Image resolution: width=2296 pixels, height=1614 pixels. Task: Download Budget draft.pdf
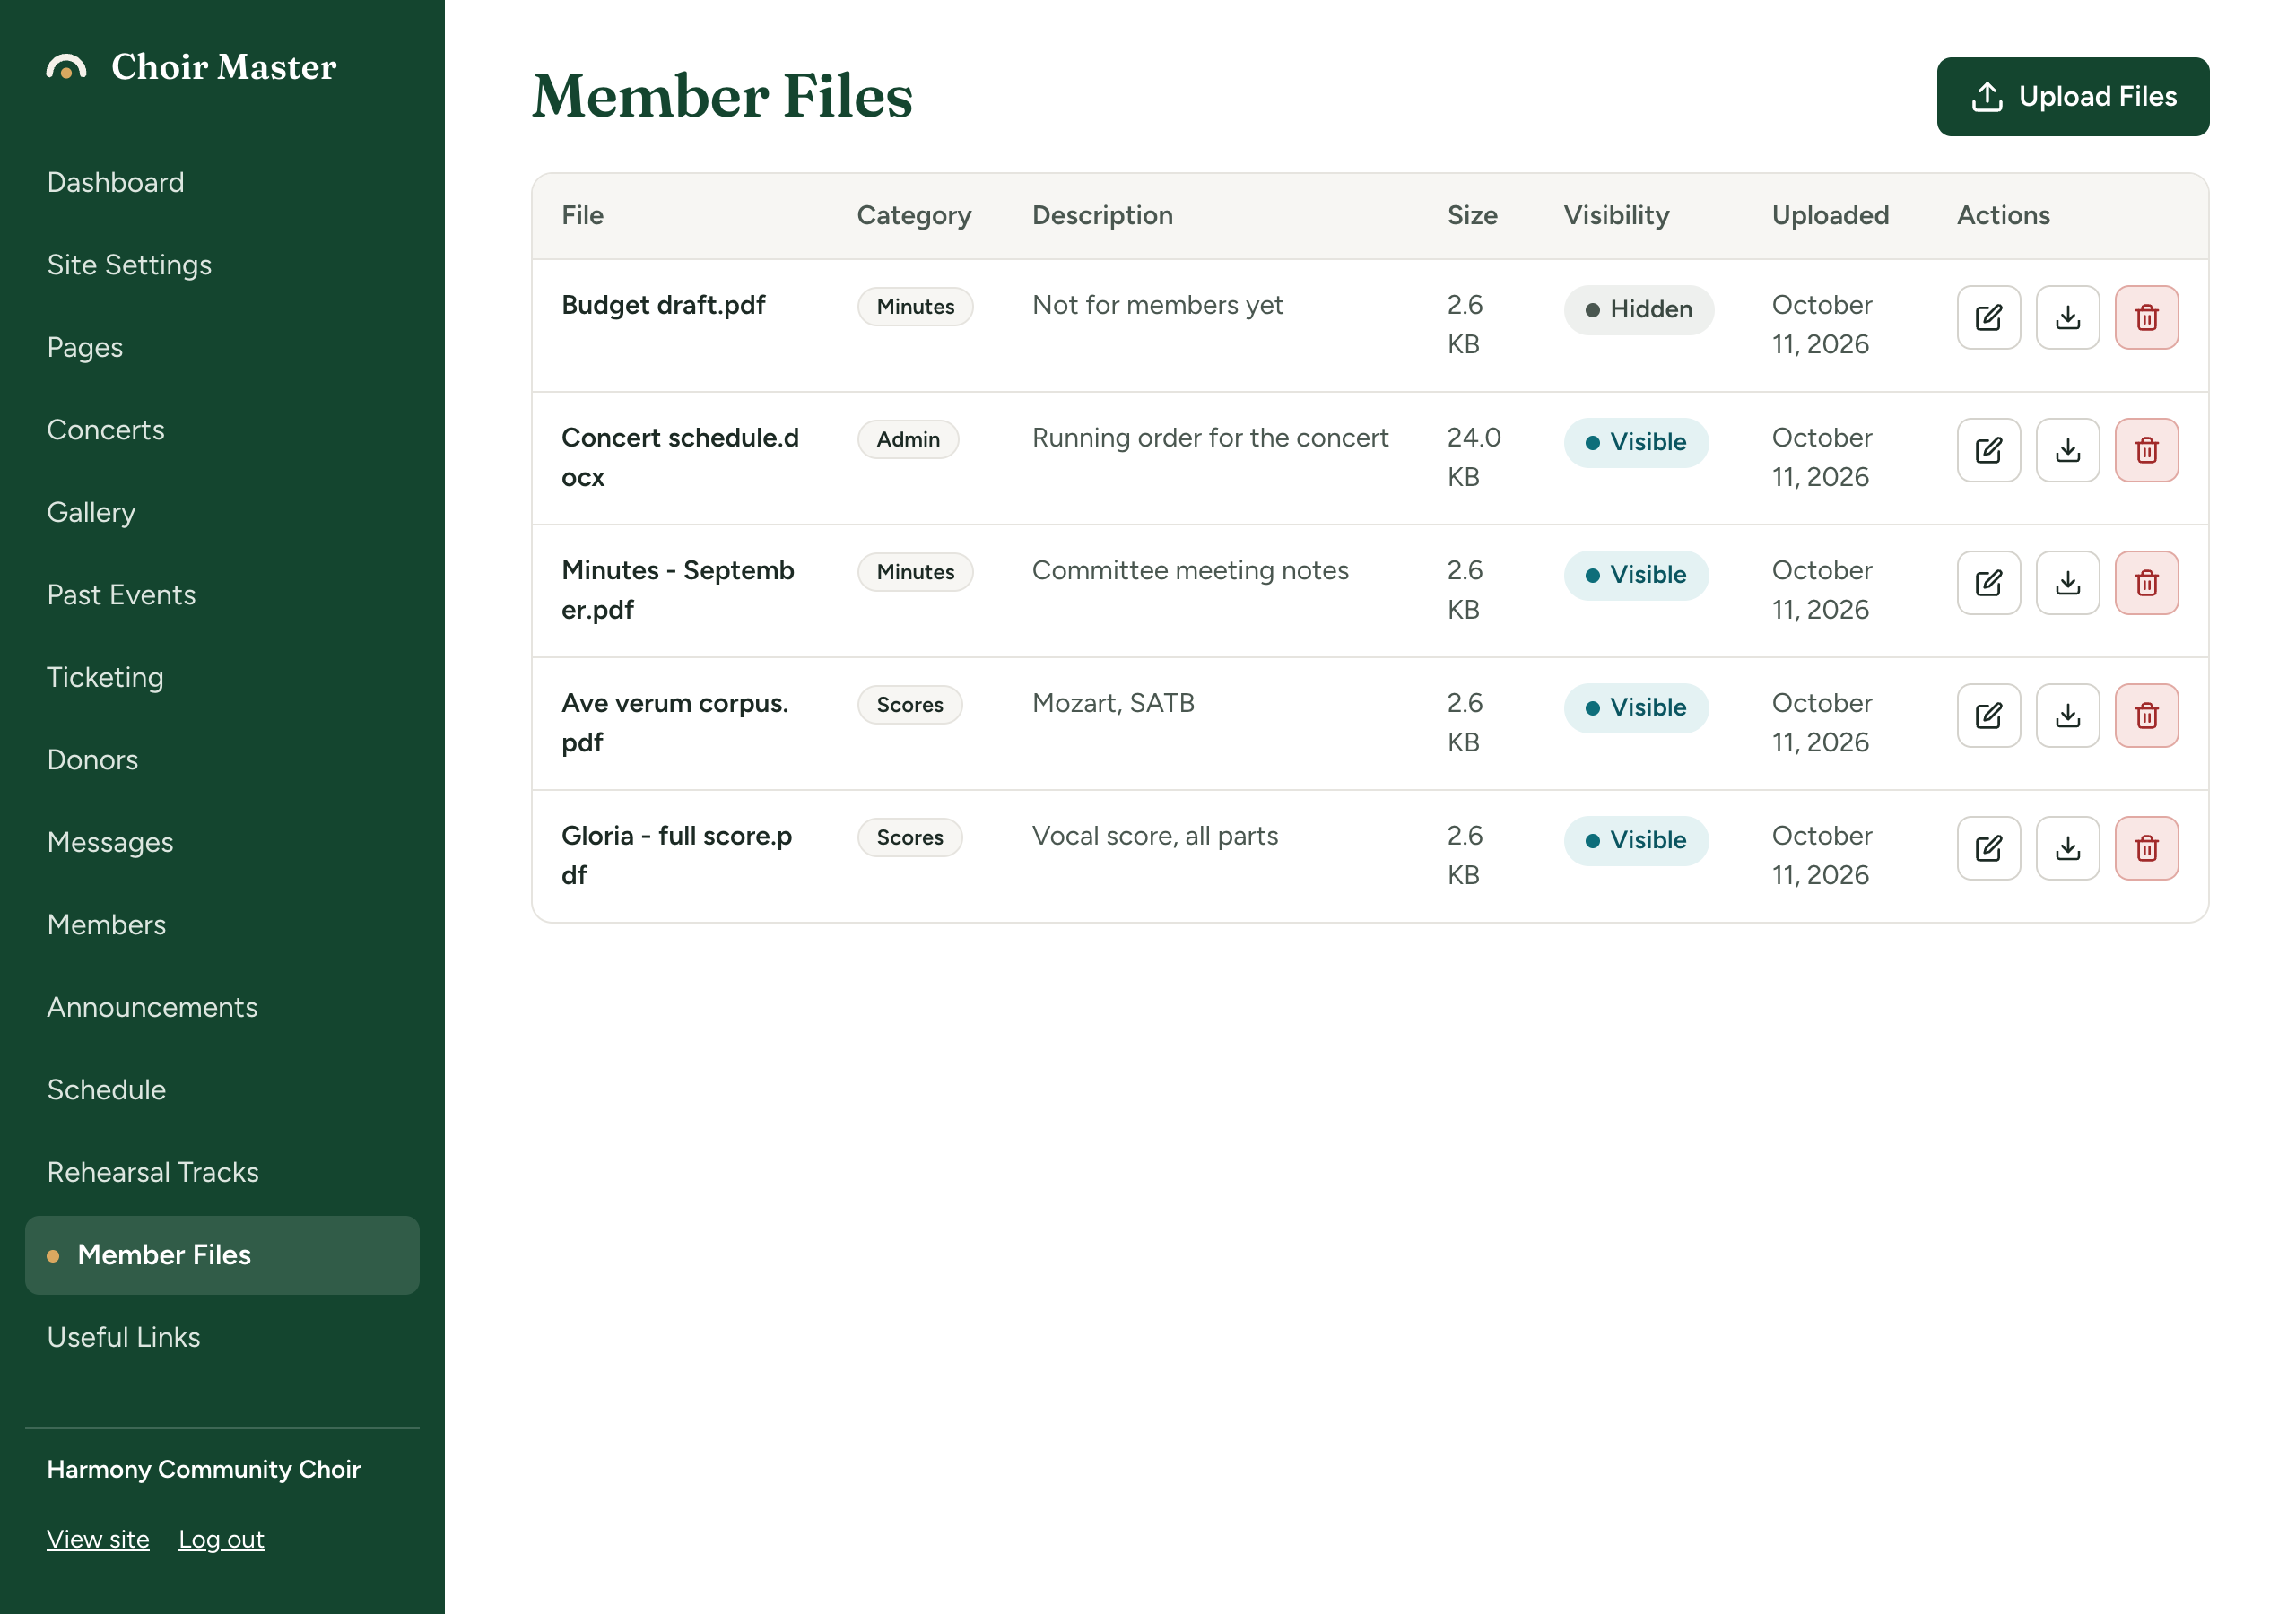[x=2067, y=318]
